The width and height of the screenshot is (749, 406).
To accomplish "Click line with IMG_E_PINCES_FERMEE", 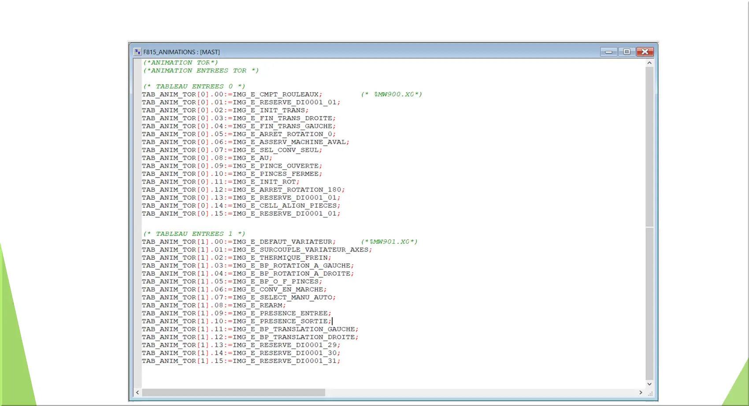I will pyautogui.click(x=232, y=174).
